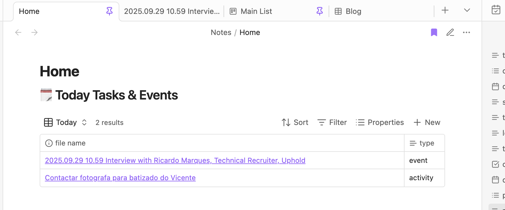Switch to the 2025.09.29 Interview tab
The width and height of the screenshot is (505, 210).
click(172, 11)
